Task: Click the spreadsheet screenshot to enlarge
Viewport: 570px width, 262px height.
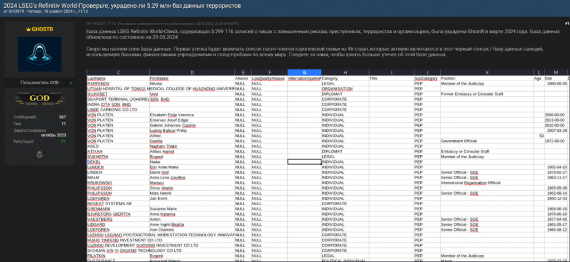Action: pyautogui.click(x=327, y=167)
